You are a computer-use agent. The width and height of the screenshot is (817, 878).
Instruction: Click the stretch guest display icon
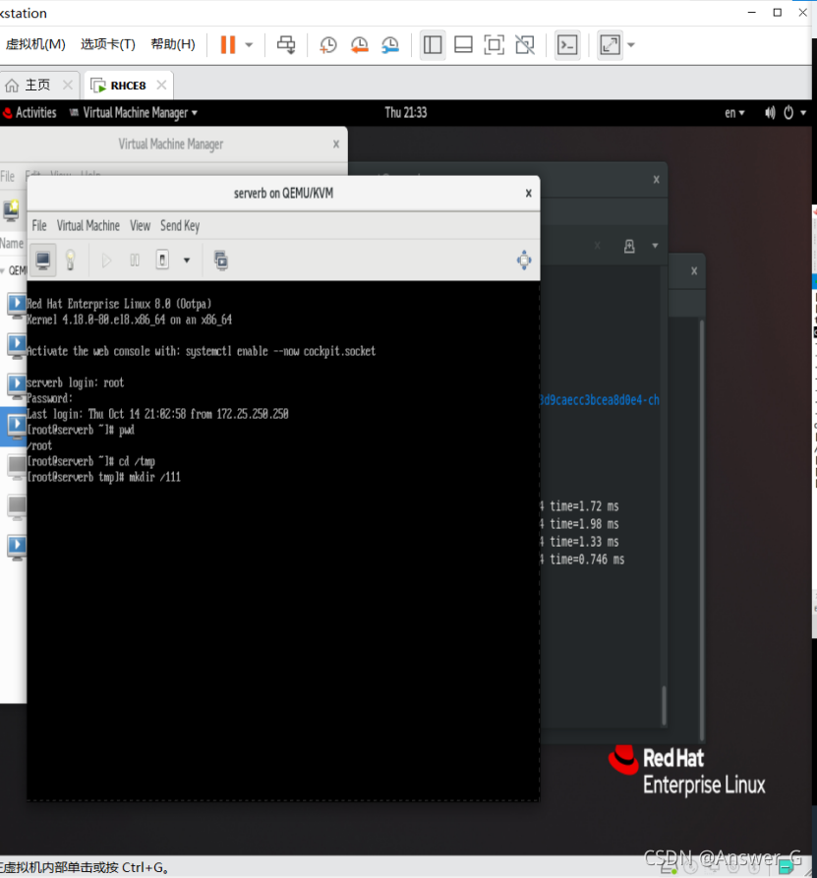tap(610, 45)
